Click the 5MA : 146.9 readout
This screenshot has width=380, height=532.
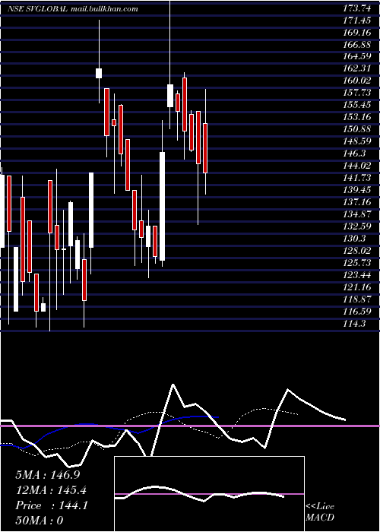tap(47, 475)
